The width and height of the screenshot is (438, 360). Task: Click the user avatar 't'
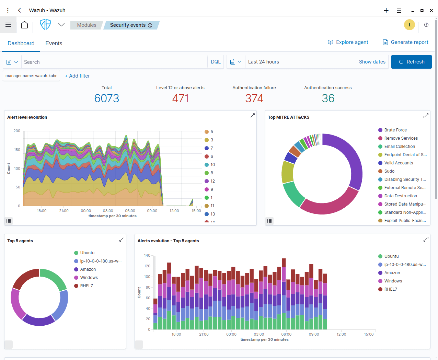[409, 25]
